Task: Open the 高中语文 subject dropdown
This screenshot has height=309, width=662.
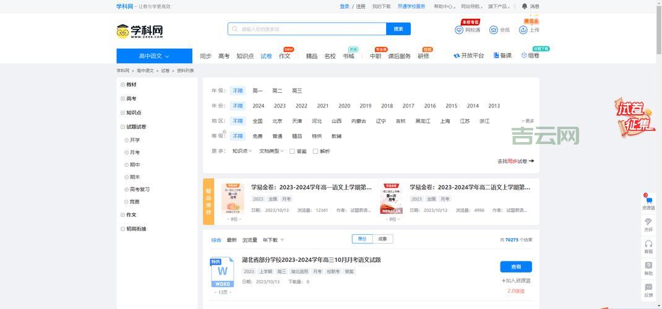Action: pos(154,56)
